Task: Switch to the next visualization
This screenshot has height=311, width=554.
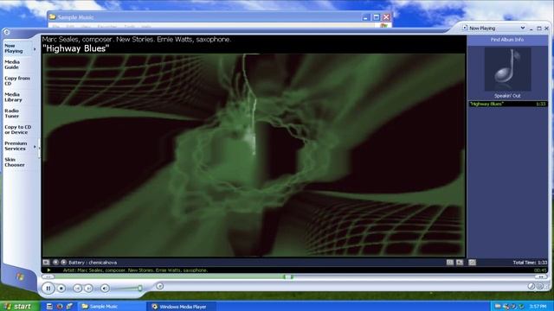Action: point(63,263)
